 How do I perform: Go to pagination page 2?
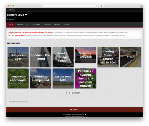click(x=69, y=93)
